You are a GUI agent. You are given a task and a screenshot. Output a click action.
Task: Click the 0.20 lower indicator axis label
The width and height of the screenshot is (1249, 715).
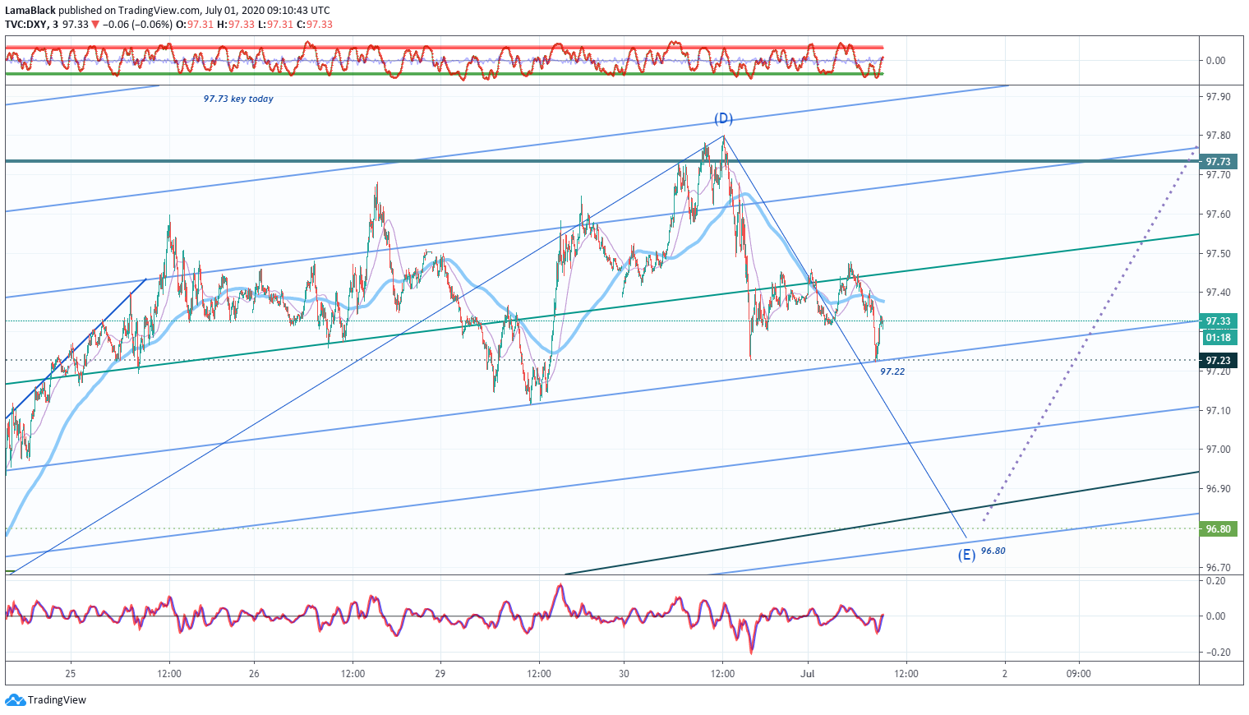tap(1215, 581)
